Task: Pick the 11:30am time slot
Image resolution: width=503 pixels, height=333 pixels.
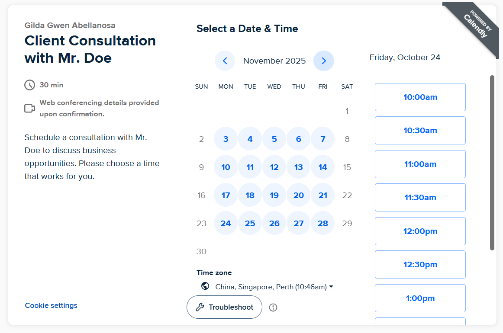Action: 420,198
